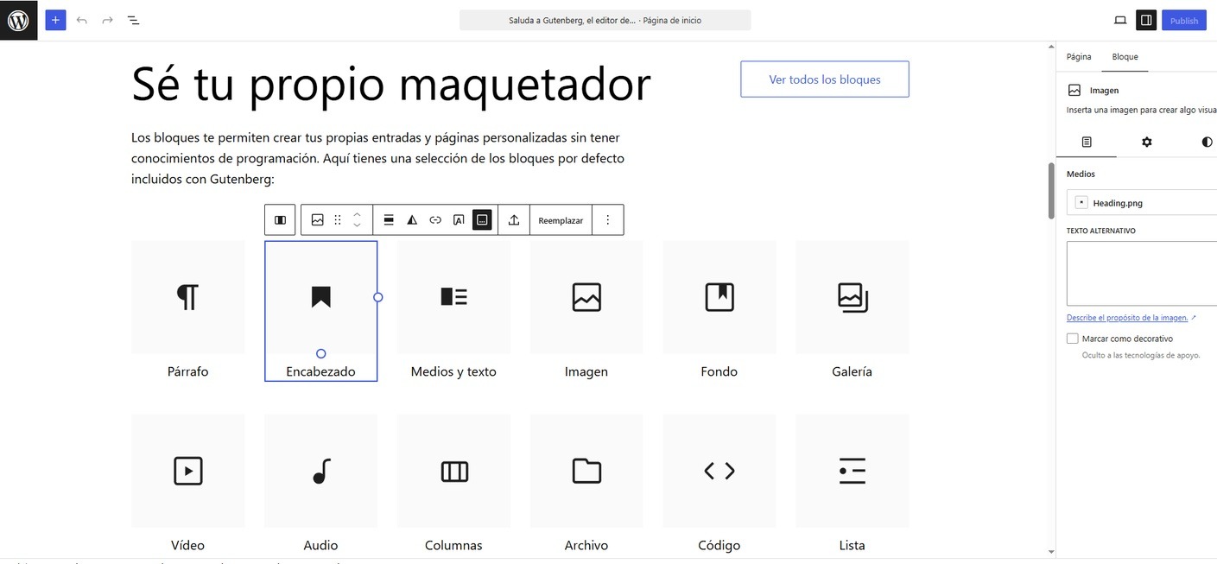This screenshot has height=564, width=1217.
Task: Click the Imagen block icon in sidebar
Action: [1074, 90]
